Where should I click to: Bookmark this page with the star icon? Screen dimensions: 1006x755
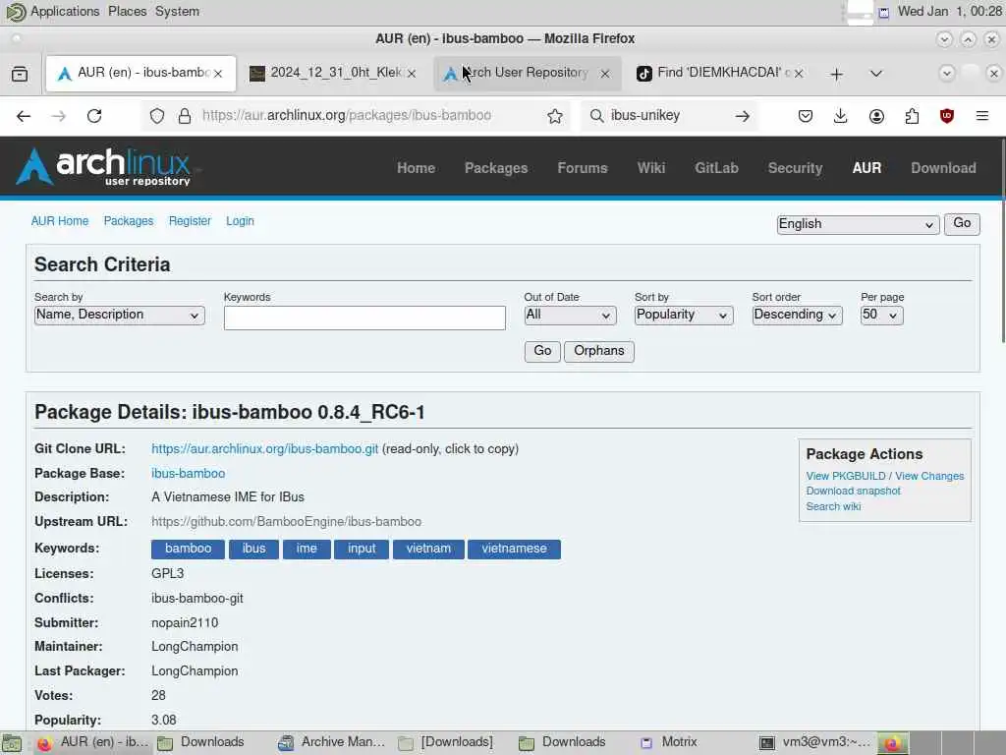[x=555, y=116]
